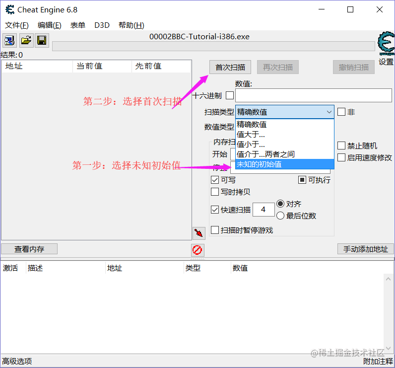Image resolution: width=395 pixels, height=368 pixels.
Task: Click the 手动添加地址 button
Action: pyautogui.click(x=366, y=249)
